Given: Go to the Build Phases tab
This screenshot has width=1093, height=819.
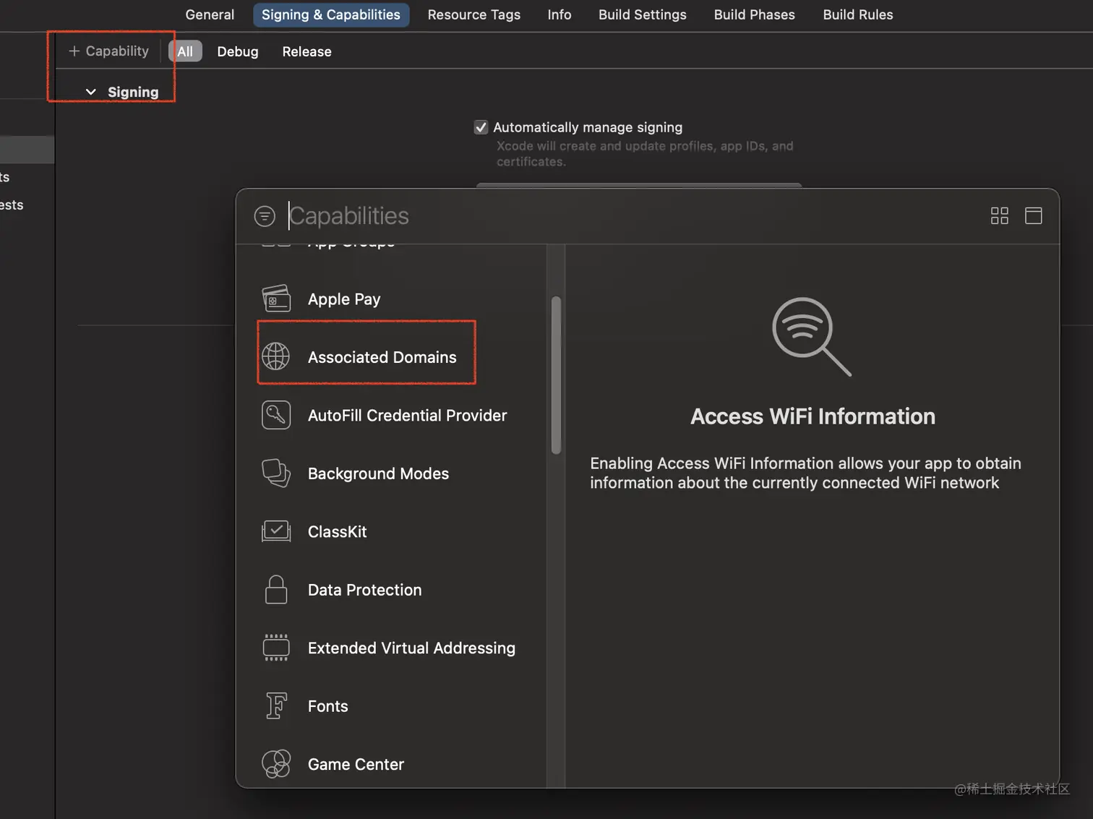Looking at the screenshot, I should 755,14.
